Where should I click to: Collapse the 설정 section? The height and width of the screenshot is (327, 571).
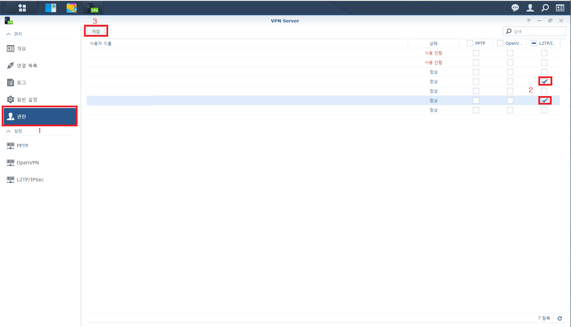click(x=9, y=131)
